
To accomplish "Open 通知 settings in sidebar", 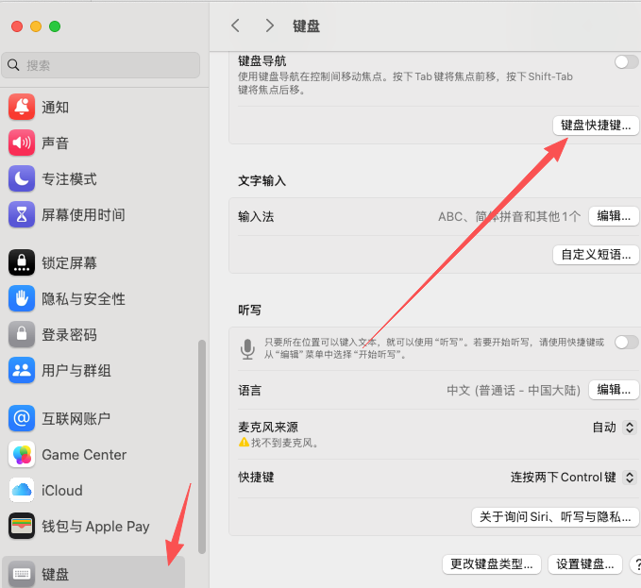I will tap(55, 108).
